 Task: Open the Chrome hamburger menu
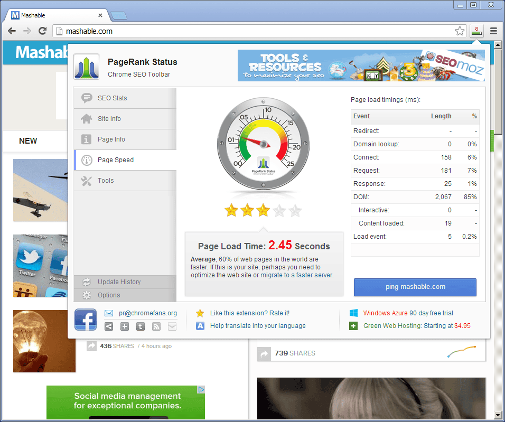click(493, 31)
